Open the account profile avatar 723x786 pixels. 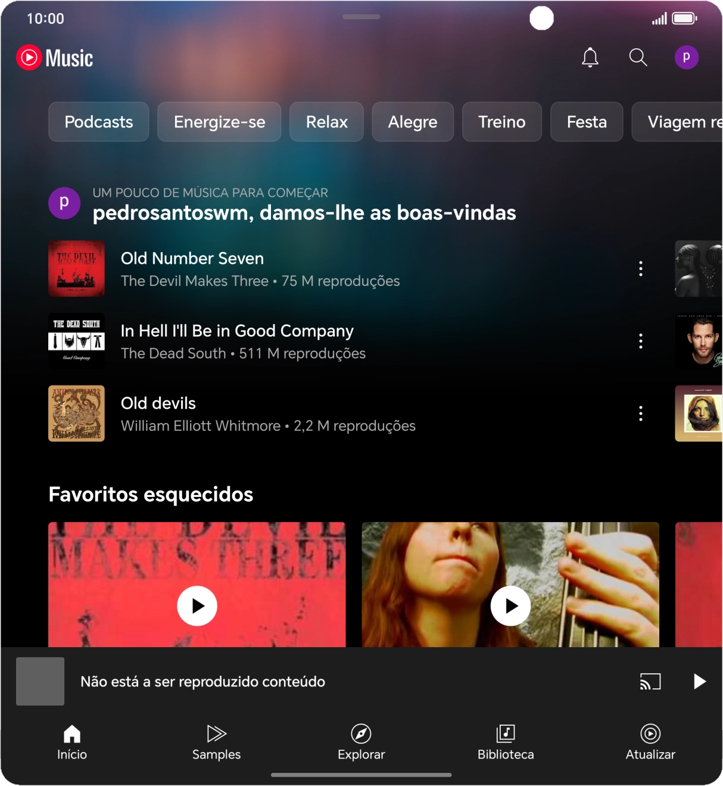[686, 57]
